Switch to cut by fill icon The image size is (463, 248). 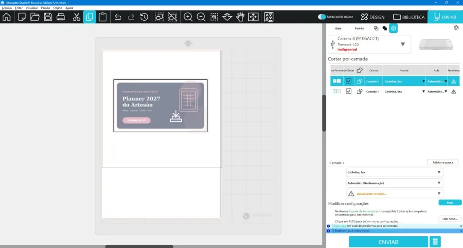pyautogui.click(x=384, y=28)
